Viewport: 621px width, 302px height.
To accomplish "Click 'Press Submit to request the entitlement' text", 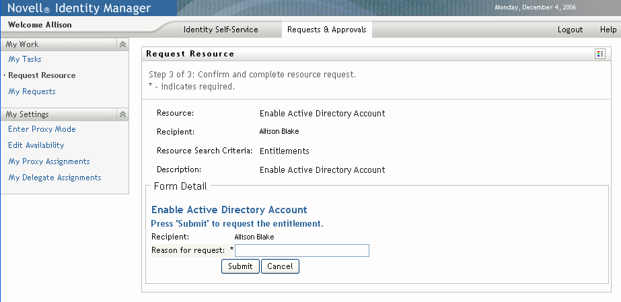I will point(238,223).
